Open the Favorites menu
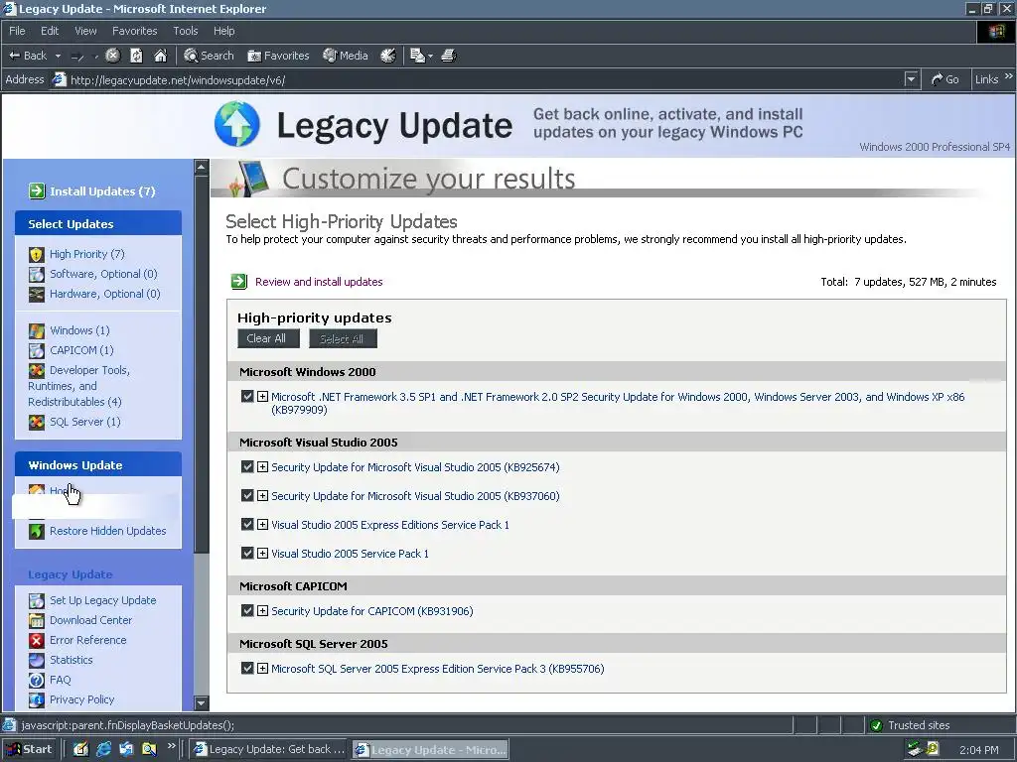 tap(134, 31)
